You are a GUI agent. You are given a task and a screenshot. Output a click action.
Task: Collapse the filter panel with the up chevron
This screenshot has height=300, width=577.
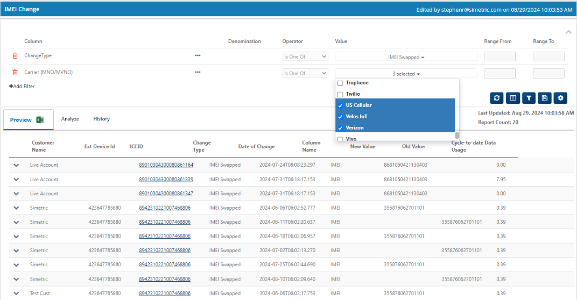click(x=568, y=32)
